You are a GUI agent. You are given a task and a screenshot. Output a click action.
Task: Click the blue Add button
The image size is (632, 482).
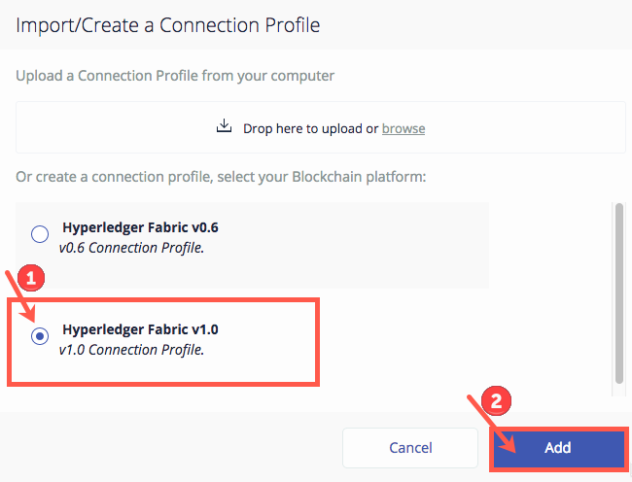[559, 448]
